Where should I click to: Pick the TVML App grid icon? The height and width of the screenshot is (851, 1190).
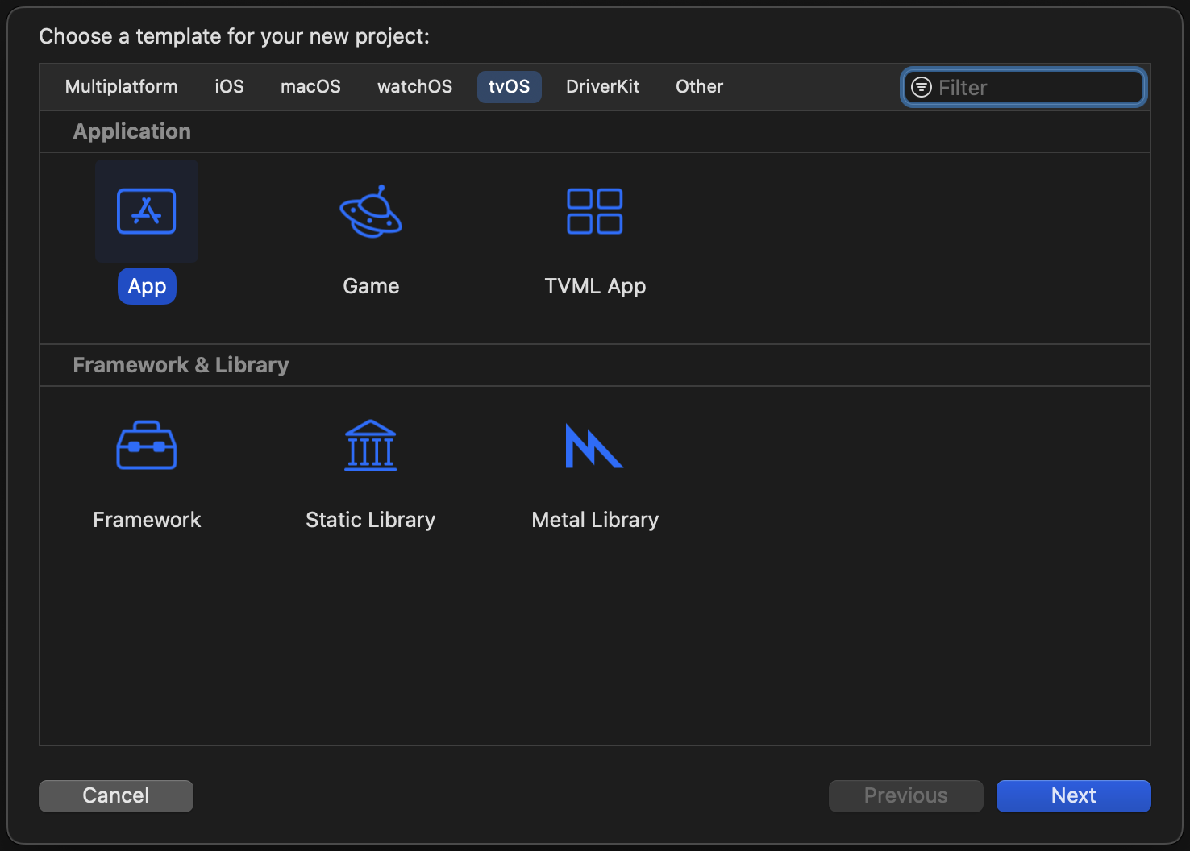595,211
